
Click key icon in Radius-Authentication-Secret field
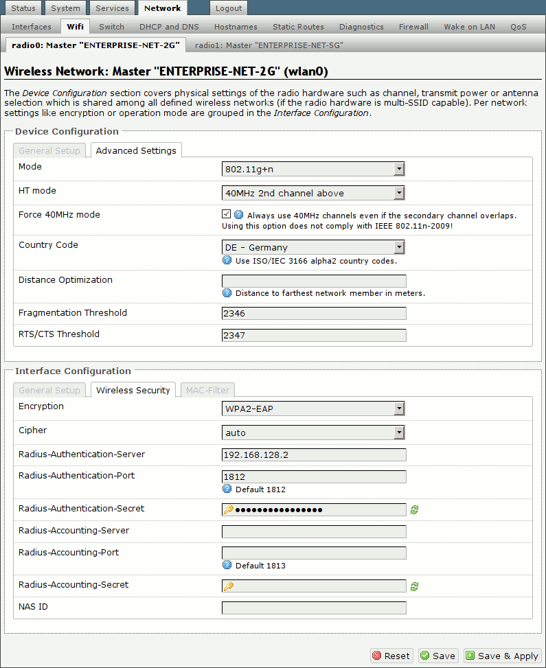[x=229, y=509]
